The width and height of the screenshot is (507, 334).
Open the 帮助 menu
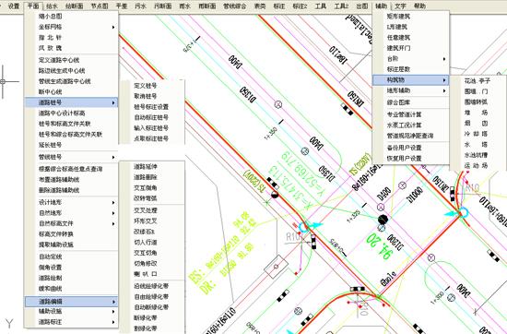[419, 6]
